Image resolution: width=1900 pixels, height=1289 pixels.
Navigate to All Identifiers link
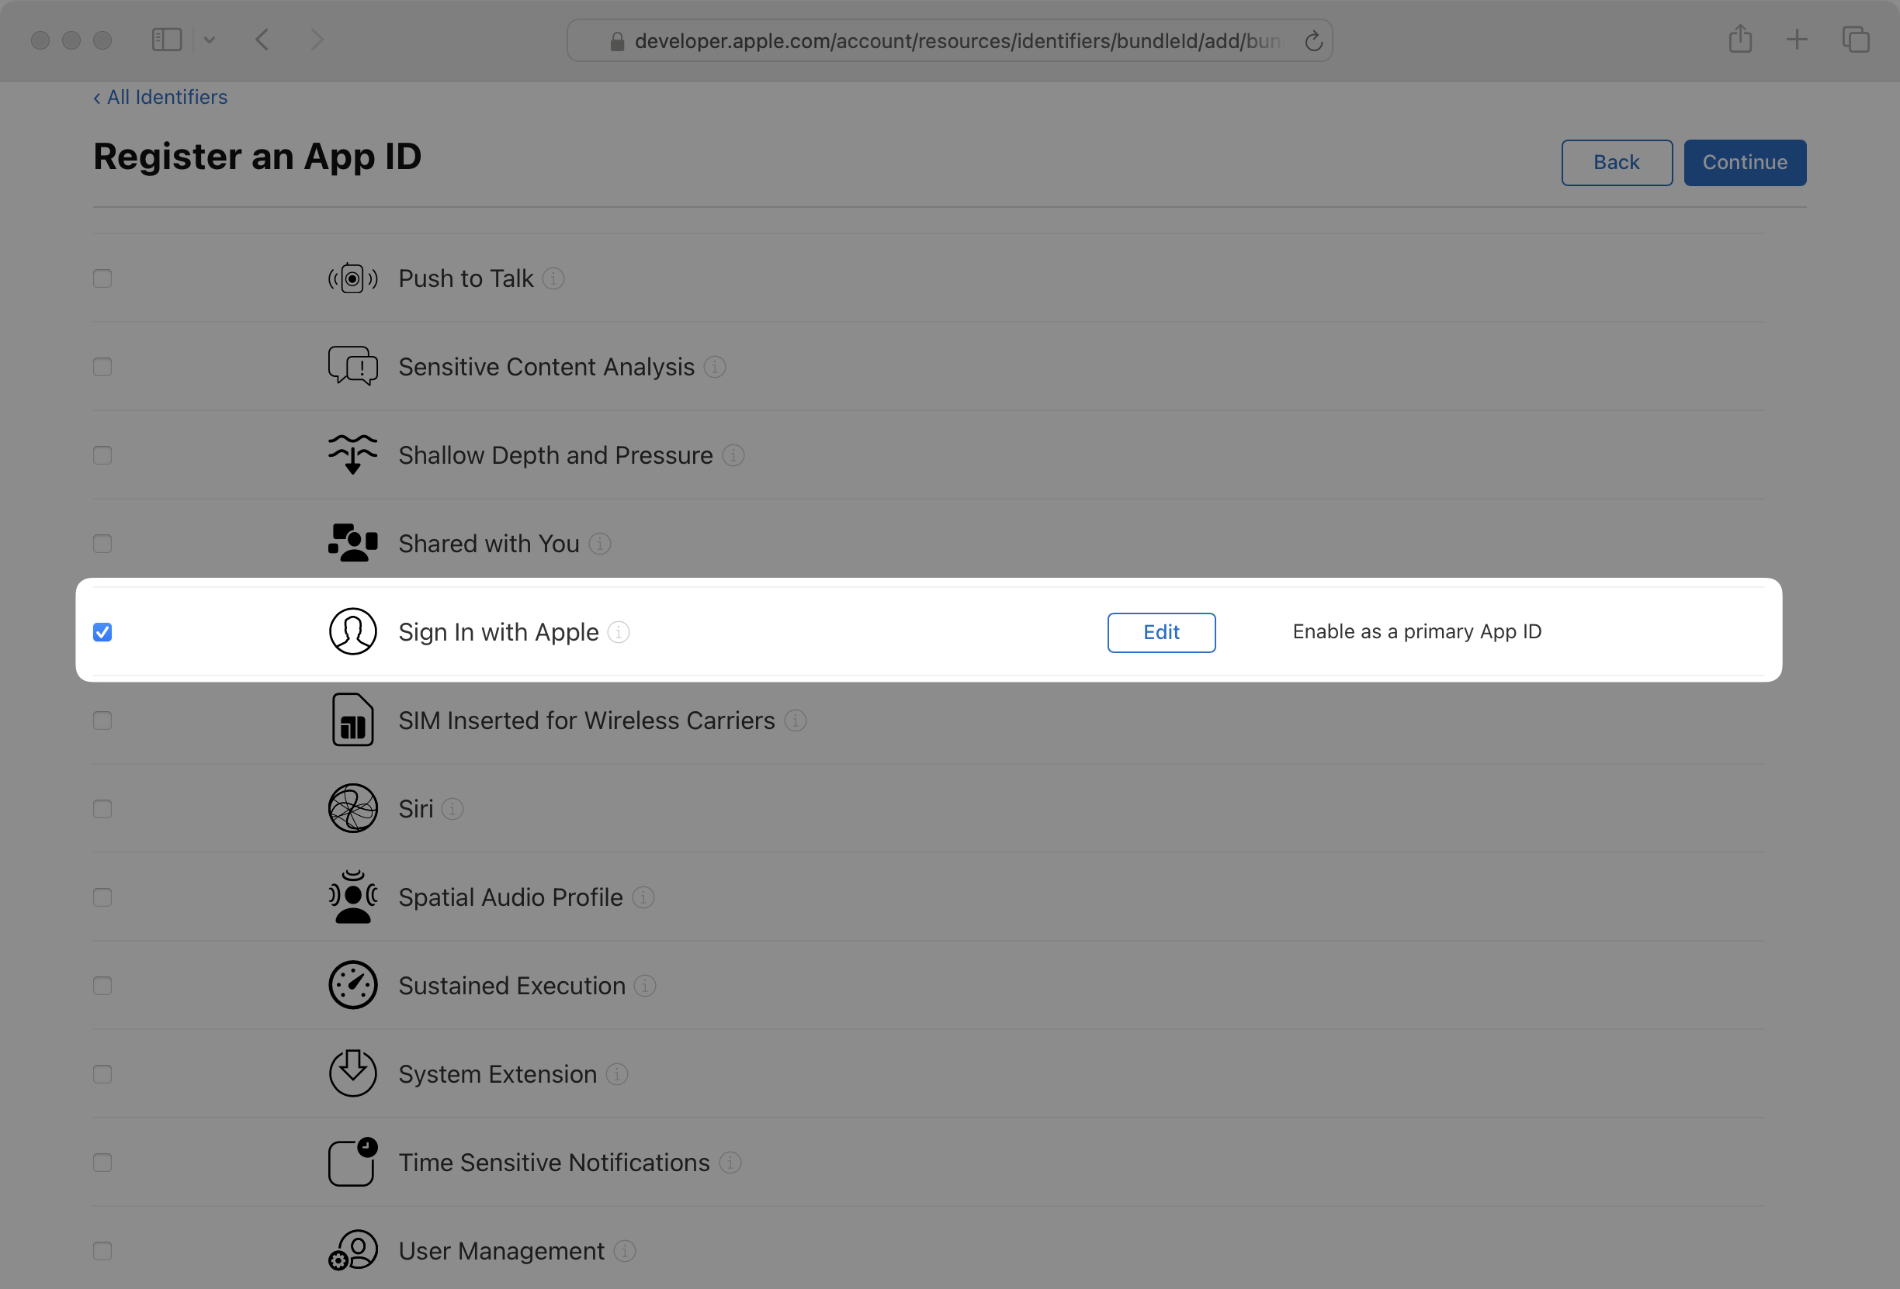160,96
